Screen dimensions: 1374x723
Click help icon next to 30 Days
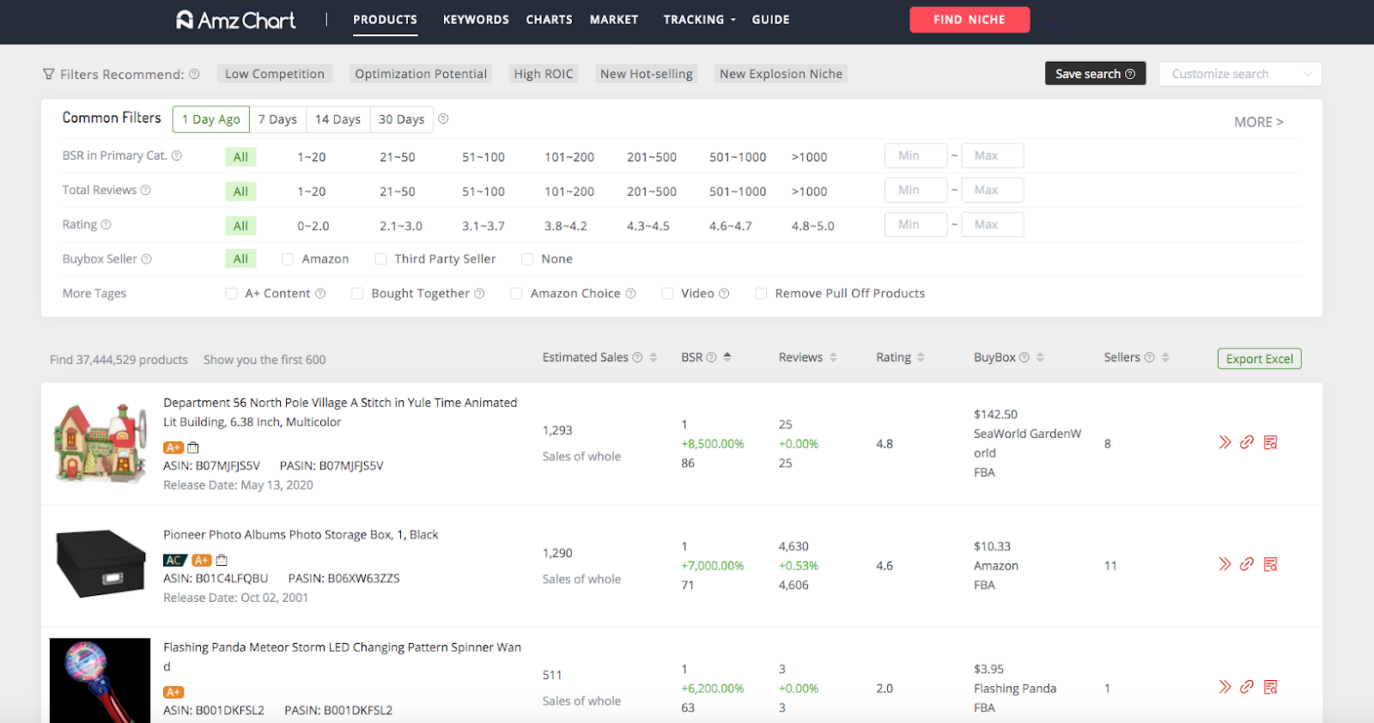(443, 118)
